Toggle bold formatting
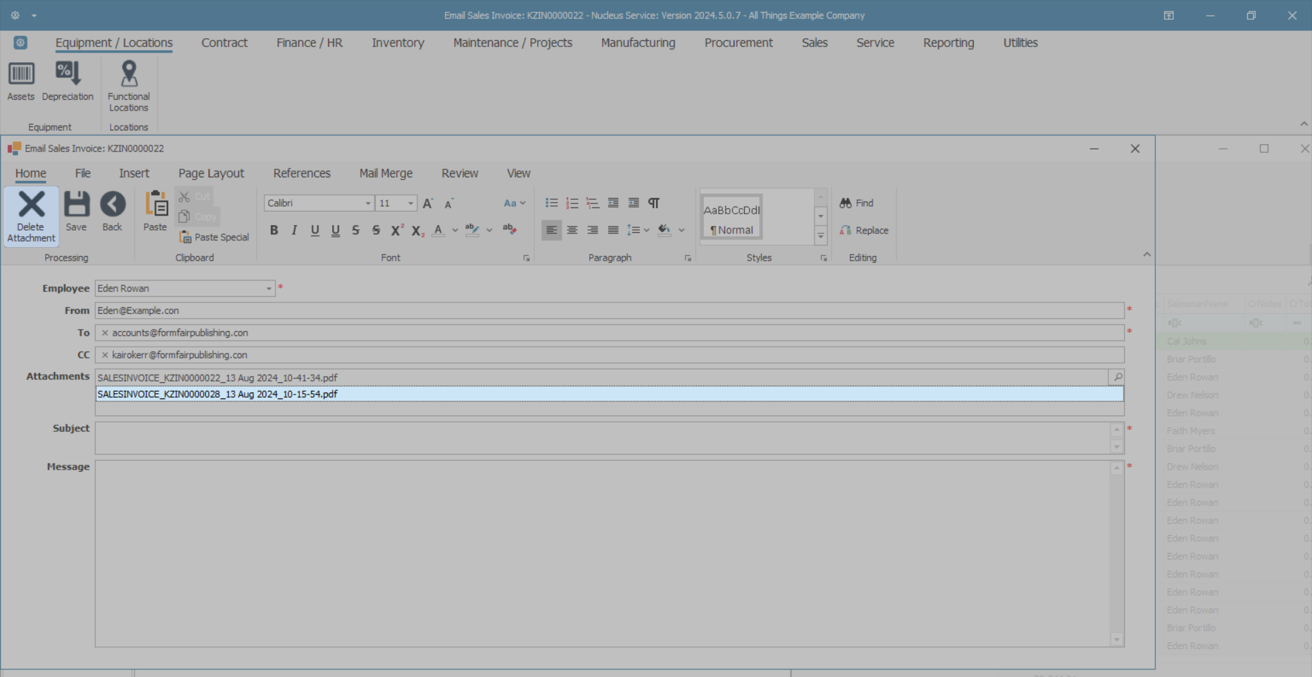Image resolution: width=1312 pixels, height=677 pixels. (274, 231)
